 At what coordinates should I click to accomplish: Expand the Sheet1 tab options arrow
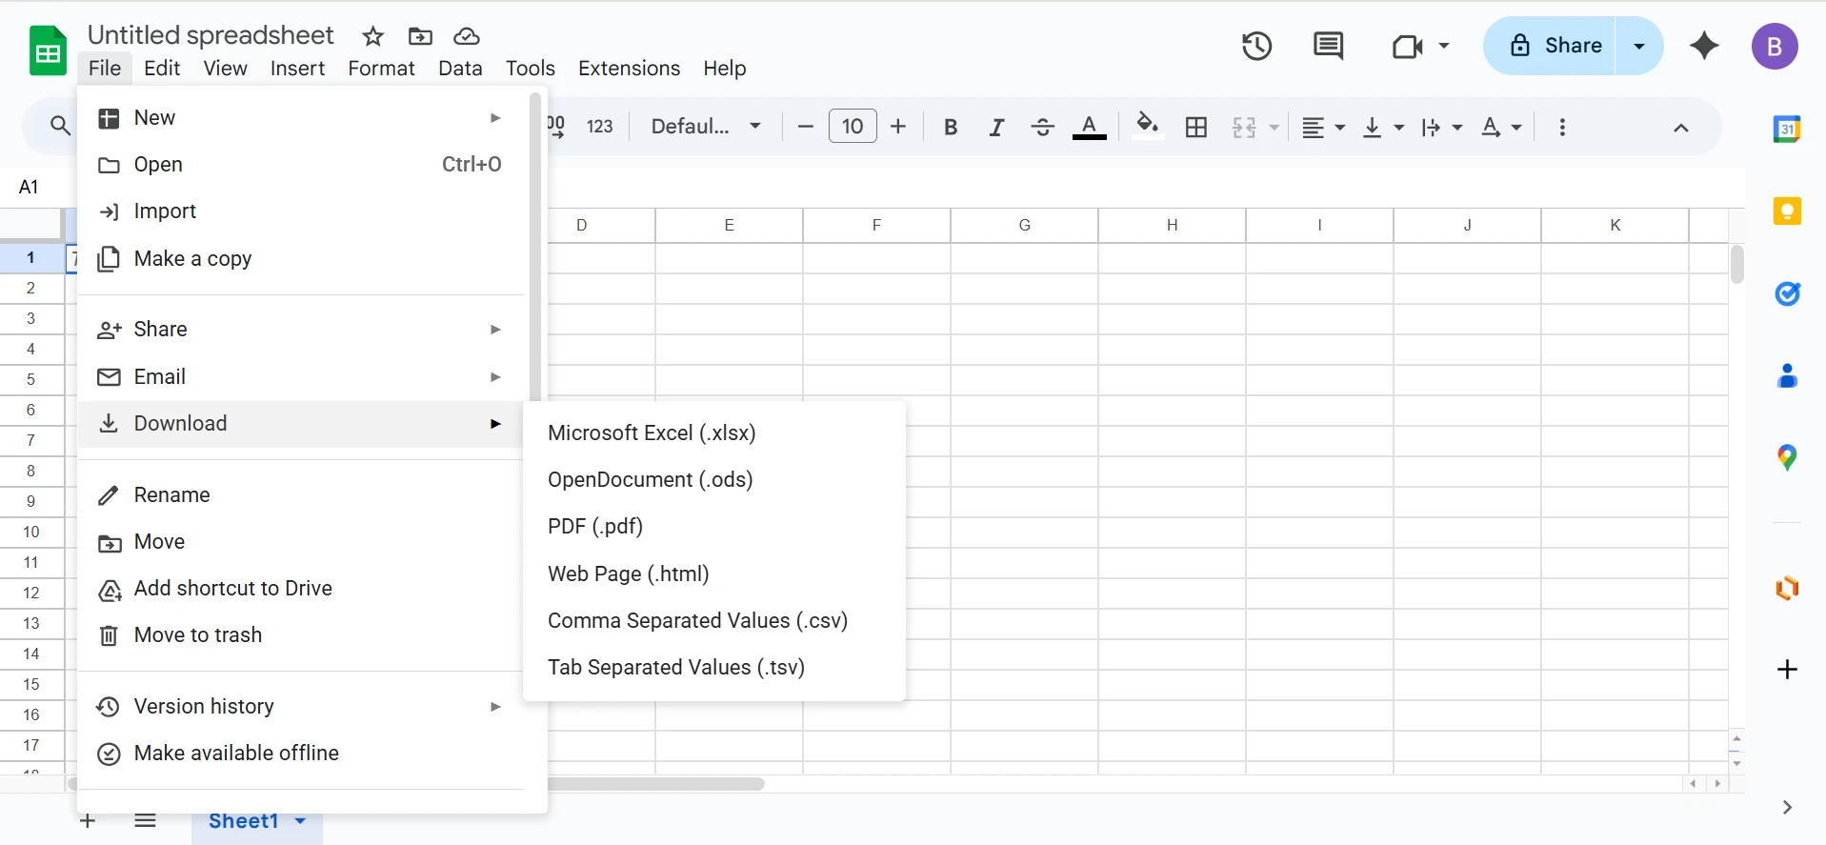coord(300,821)
